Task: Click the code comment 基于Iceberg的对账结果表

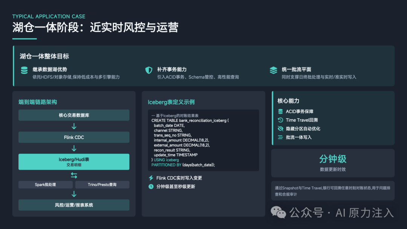Action: click(x=175, y=116)
